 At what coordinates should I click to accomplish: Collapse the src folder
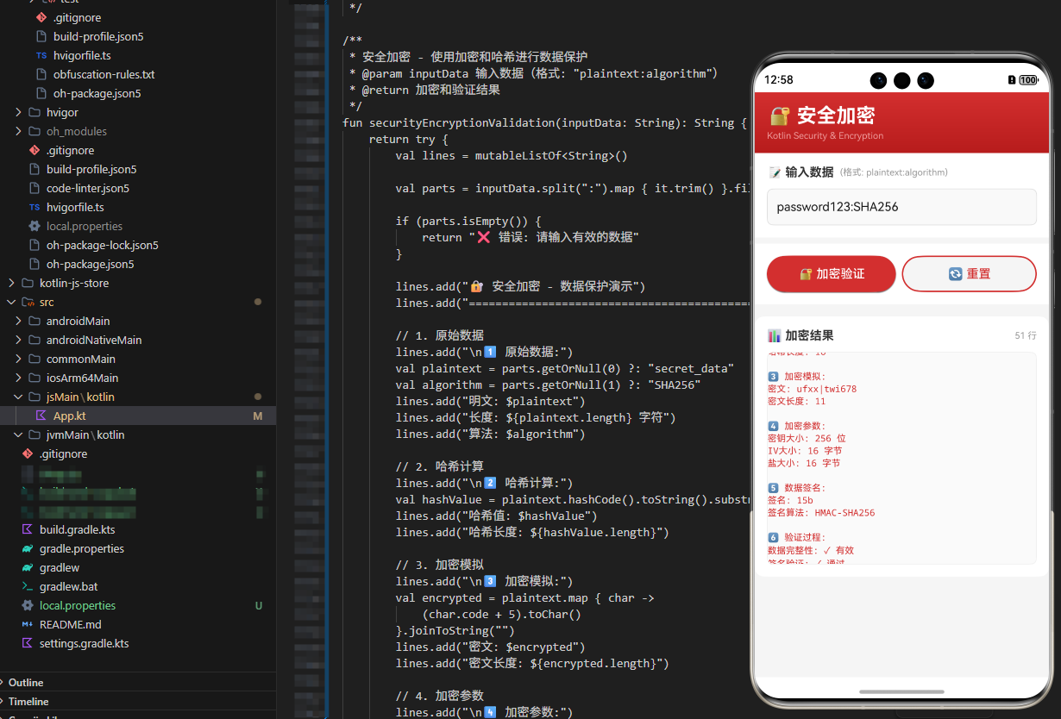click(x=10, y=302)
